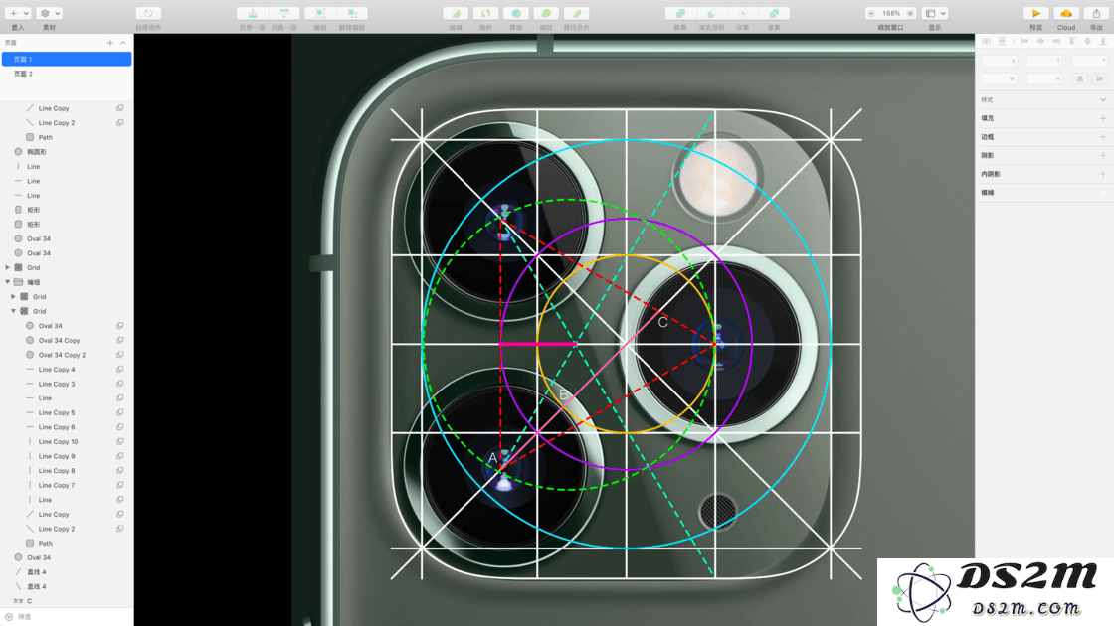Viewport: 1114px width, 626px height.
Task: Click the flip vertical icon
Action: pyautogui.click(x=1100, y=78)
